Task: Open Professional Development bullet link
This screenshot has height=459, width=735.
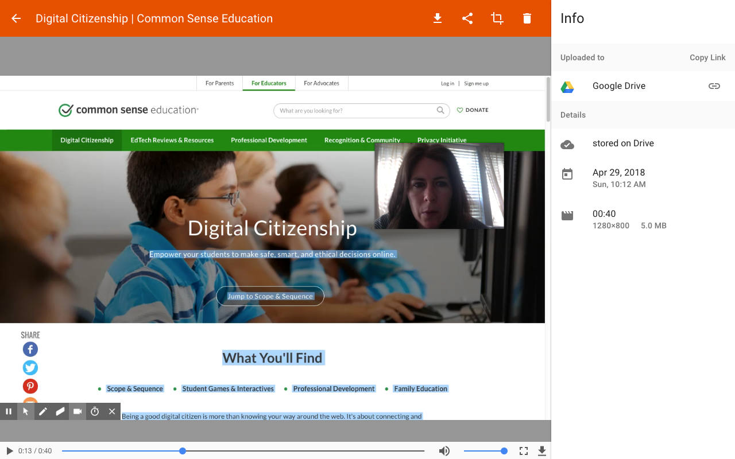Action: click(x=334, y=389)
